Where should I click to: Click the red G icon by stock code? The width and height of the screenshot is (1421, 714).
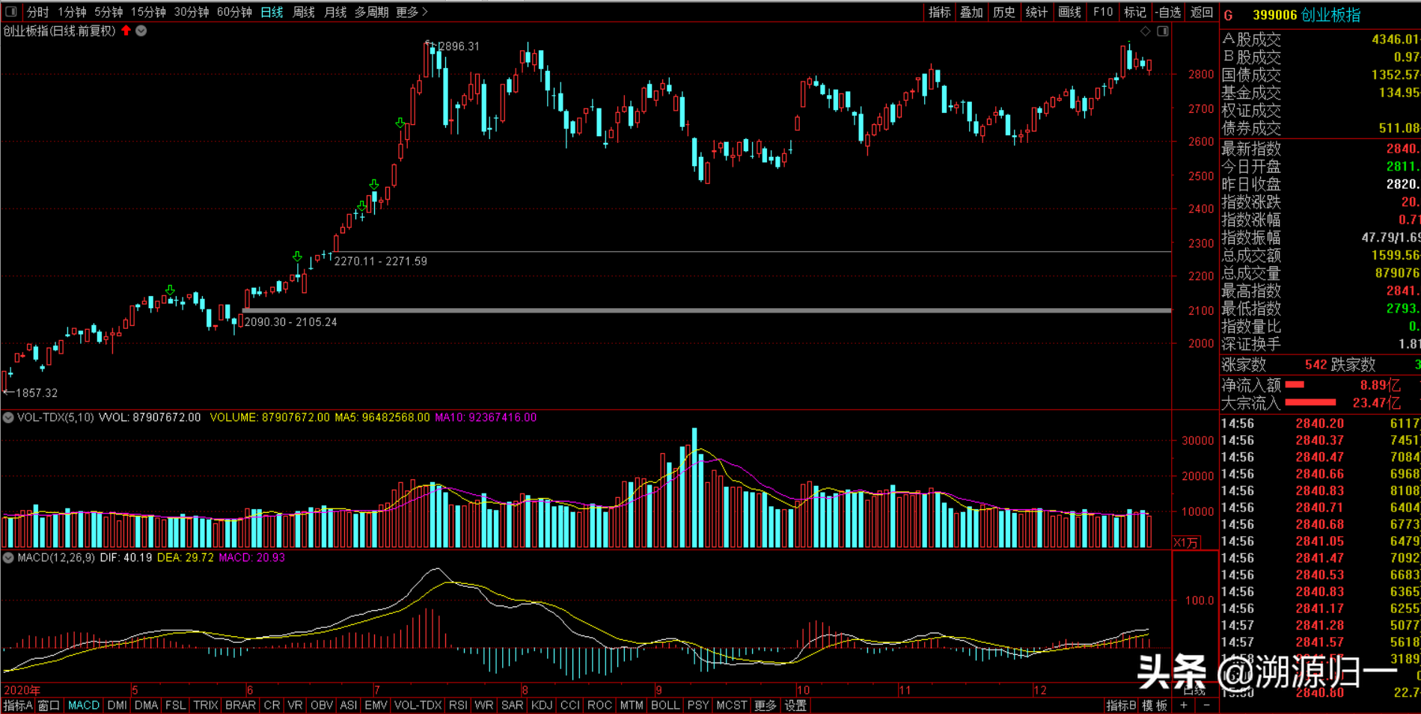click(x=1229, y=15)
